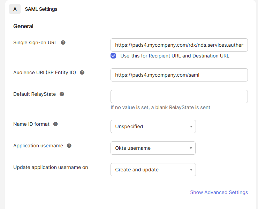Focus the empty Default RelayState field
Viewport: 258px width, 209px height.
[x=179, y=96]
